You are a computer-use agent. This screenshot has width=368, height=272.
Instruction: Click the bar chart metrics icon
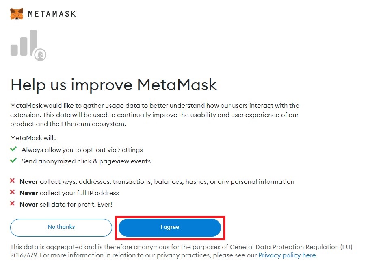[x=24, y=44]
